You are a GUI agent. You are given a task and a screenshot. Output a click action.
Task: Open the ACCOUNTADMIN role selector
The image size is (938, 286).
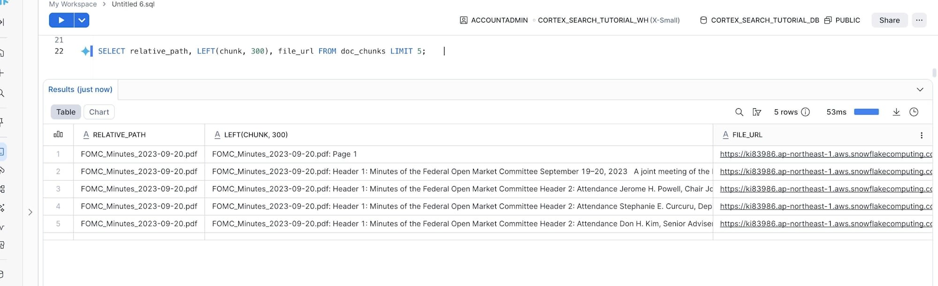tap(494, 20)
